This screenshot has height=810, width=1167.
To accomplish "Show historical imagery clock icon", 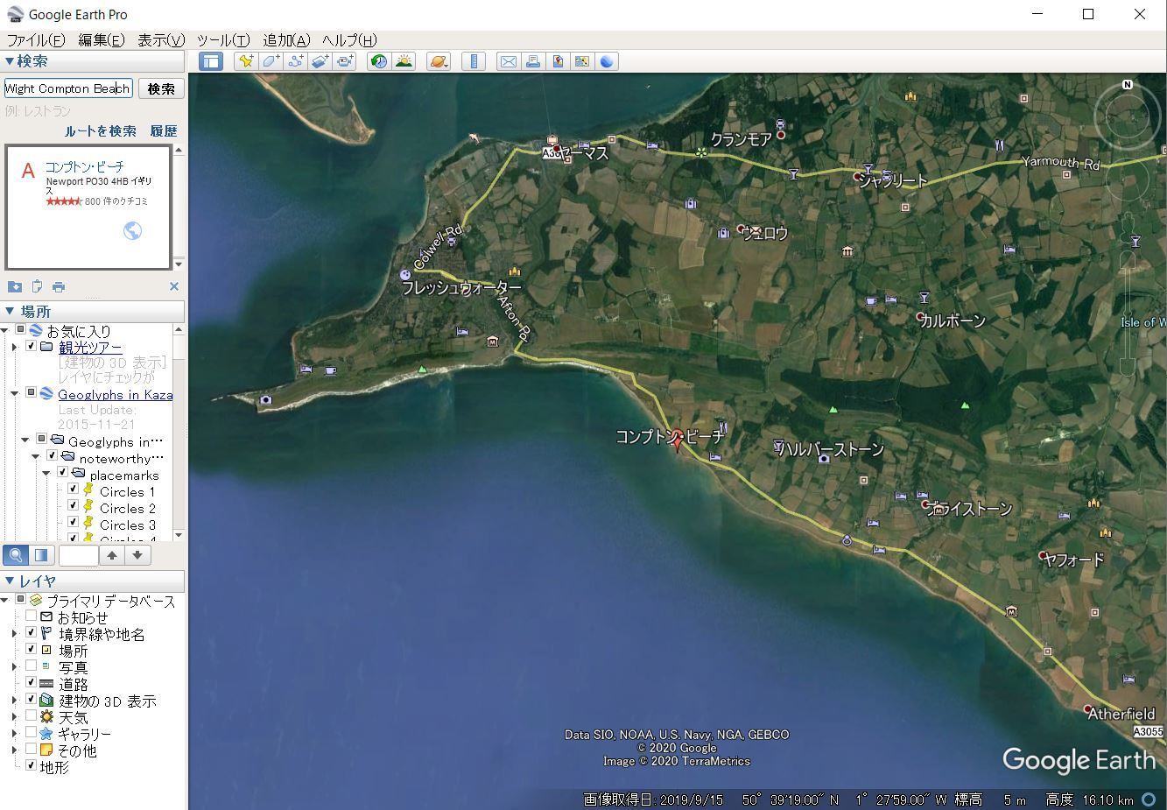I will pos(379,61).
